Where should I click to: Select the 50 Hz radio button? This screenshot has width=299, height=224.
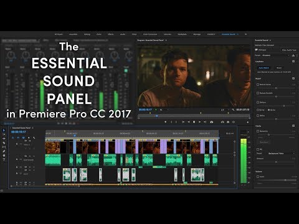[x=258, y=110]
